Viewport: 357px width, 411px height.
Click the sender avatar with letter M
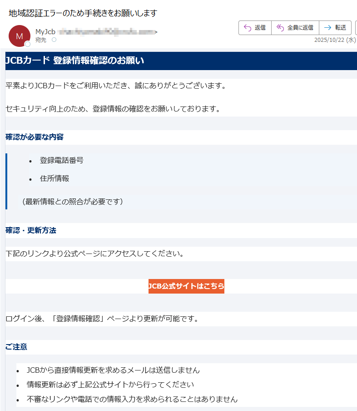click(20, 36)
